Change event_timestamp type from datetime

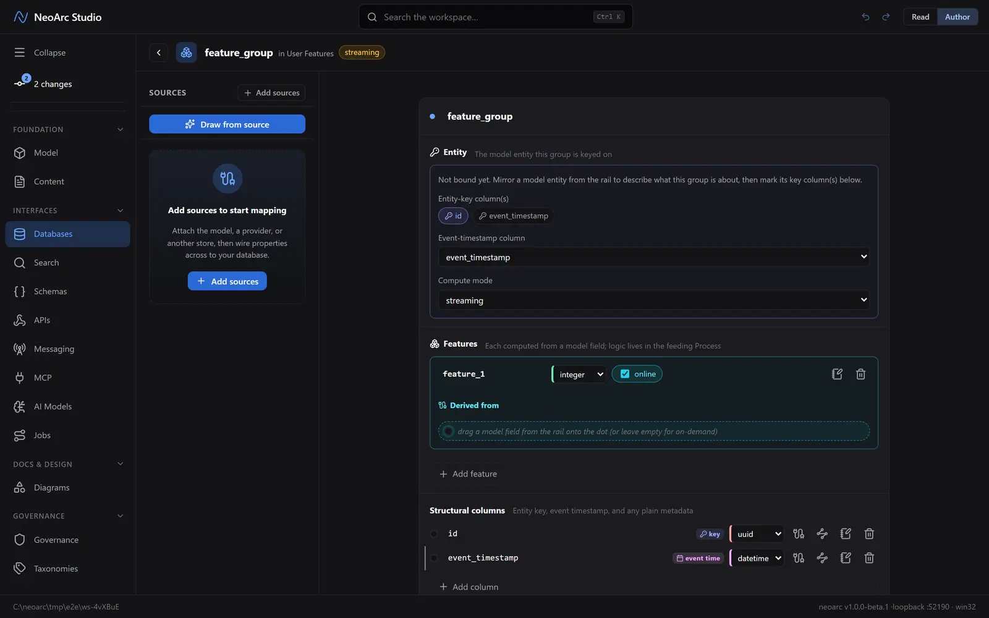(757, 557)
